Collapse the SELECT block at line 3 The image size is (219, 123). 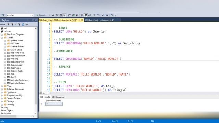[x=53, y=32]
